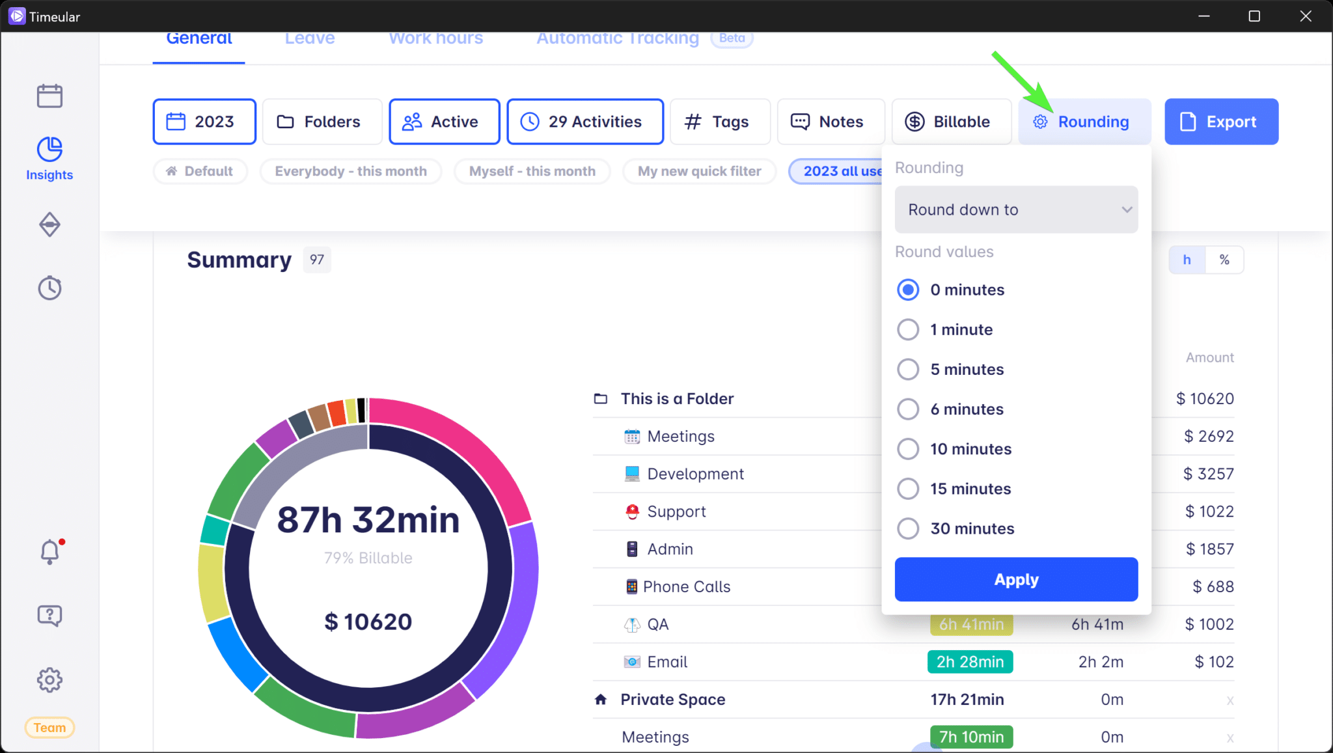Viewport: 1333px width, 753px height.
Task: Open the 2023 date range filter
Action: [x=204, y=122]
